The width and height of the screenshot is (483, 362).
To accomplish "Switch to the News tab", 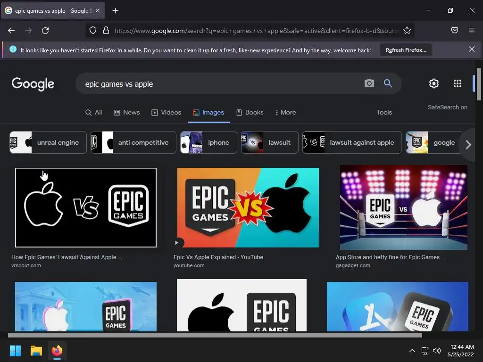I will tap(126, 112).
